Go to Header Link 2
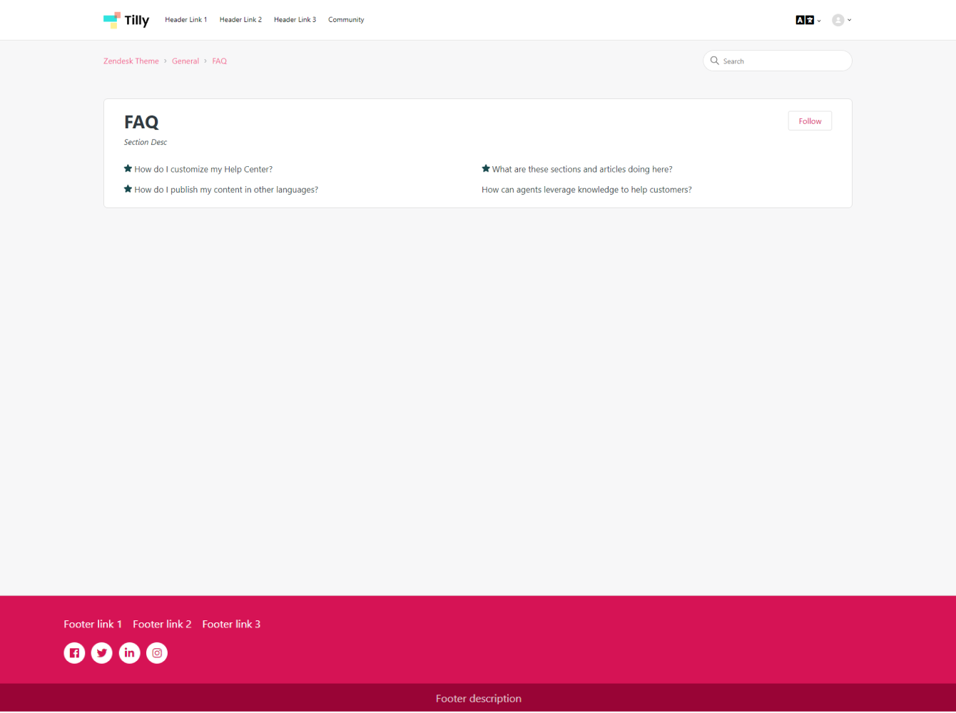The height and width of the screenshot is (713, 956). click(240, 20)
